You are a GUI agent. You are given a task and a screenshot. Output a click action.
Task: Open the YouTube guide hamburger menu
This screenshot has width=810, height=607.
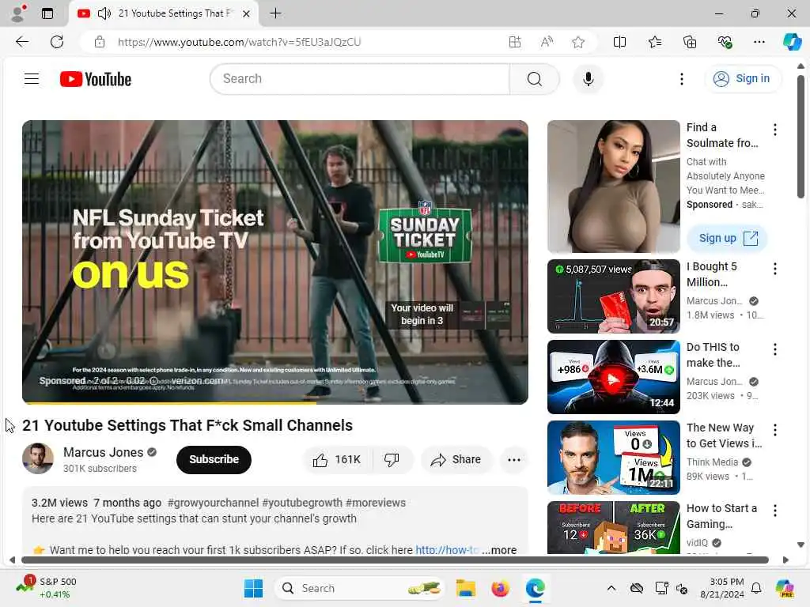click(x=32, y=79)
